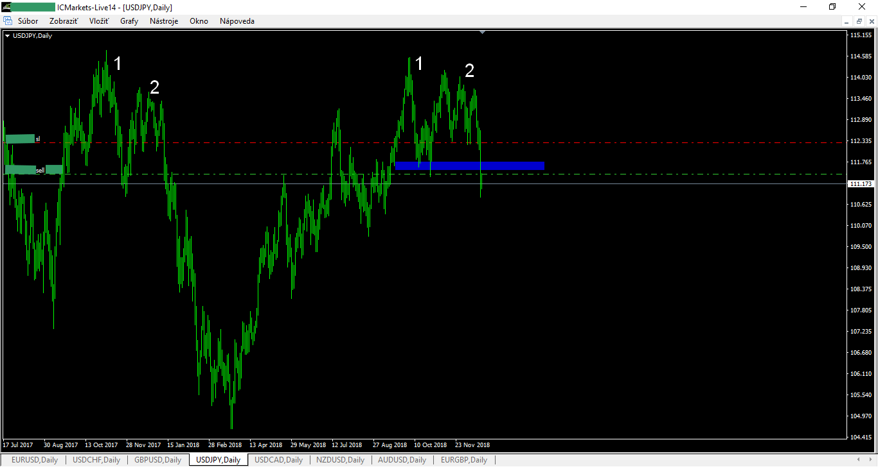Click the 'sell' order label
Viewport: 878px width, 467px height.
pyautogui.click(x=40, y=170)
